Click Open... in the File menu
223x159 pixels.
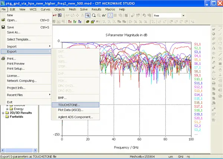(x=26, y=20)
